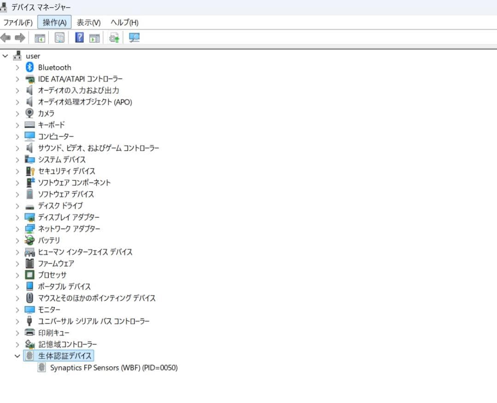
Task: Open the ファイル(F) menu
Action: pyautogui.click(x=17, y=22)
